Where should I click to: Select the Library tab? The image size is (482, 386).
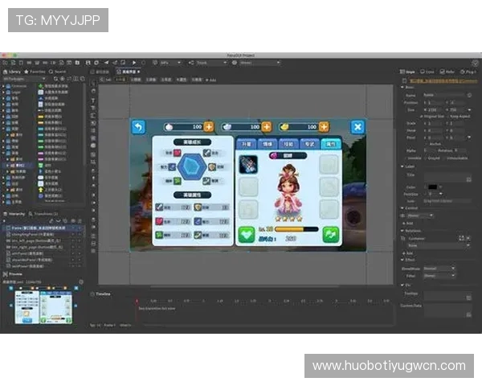click(12, 72)
